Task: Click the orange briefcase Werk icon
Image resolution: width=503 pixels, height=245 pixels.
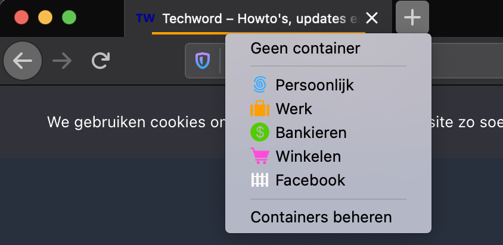Action: (259, 108)
